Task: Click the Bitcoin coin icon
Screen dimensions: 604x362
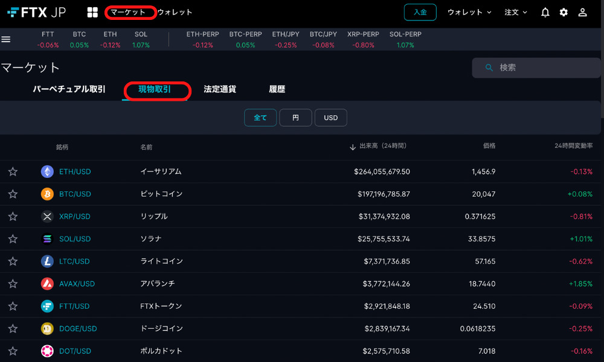Action: (x=47, y=194)
